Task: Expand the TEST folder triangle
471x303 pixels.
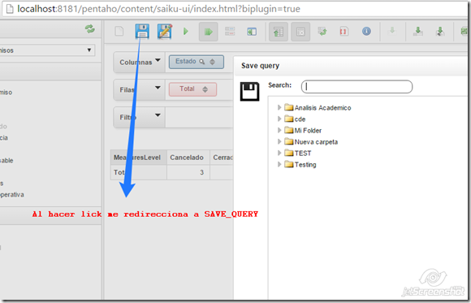Action: pyautogui.click(x=279, y=153)
